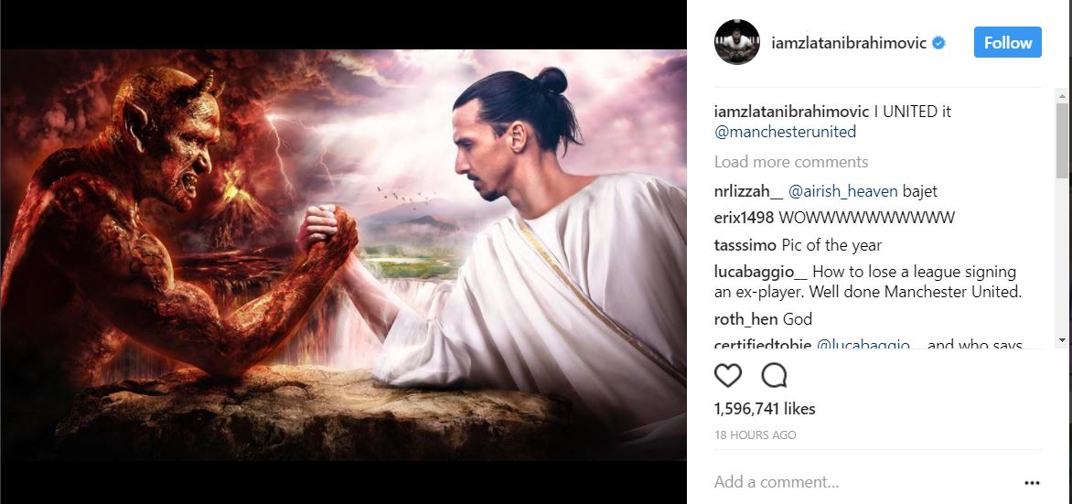Open the three-dot more options menu
Screen dimensions: 1072x504
(1032, 483)
